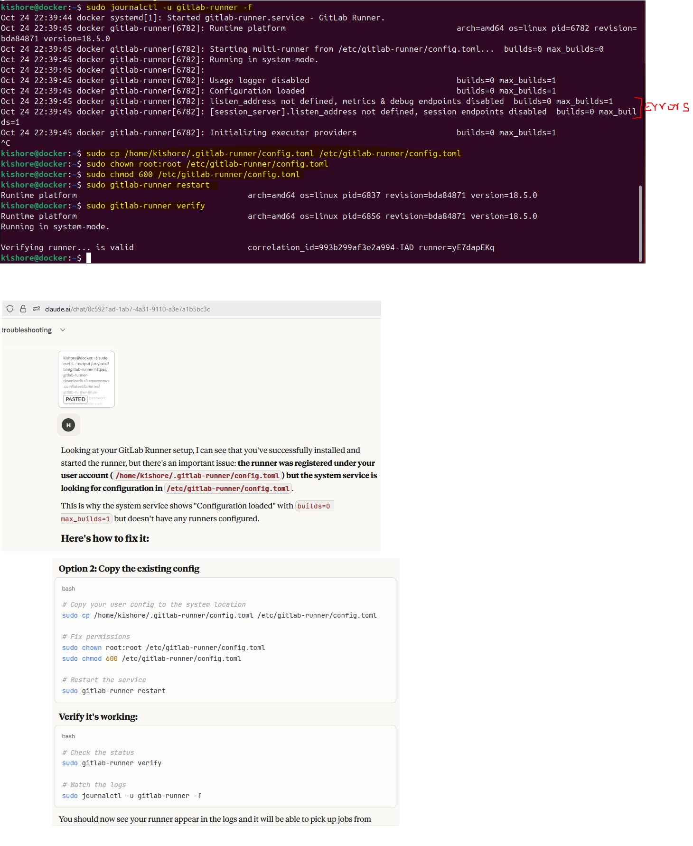The height and width of the screenshot is (846, 693).
Task: Click the 'Option 2: Copy the existing config' heading
Action: (x=129, y=568)
